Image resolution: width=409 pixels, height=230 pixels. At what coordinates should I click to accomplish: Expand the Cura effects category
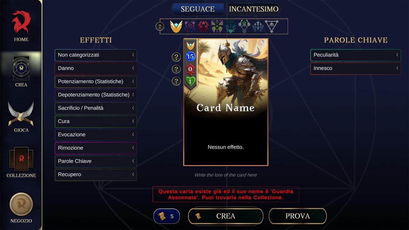96,121
